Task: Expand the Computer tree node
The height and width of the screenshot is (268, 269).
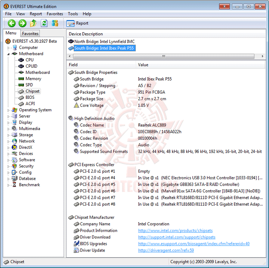Action: [8, 48]
